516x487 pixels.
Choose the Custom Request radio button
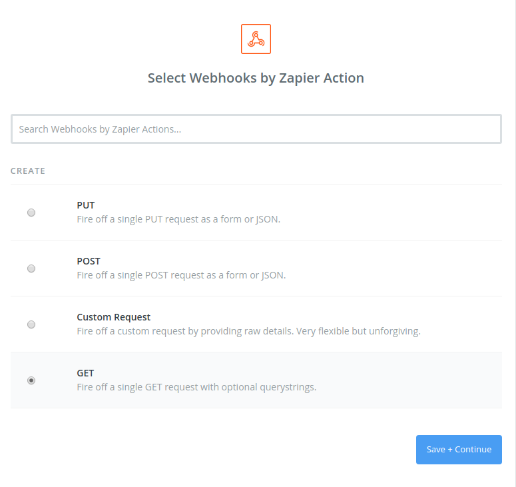coord(31,324)
